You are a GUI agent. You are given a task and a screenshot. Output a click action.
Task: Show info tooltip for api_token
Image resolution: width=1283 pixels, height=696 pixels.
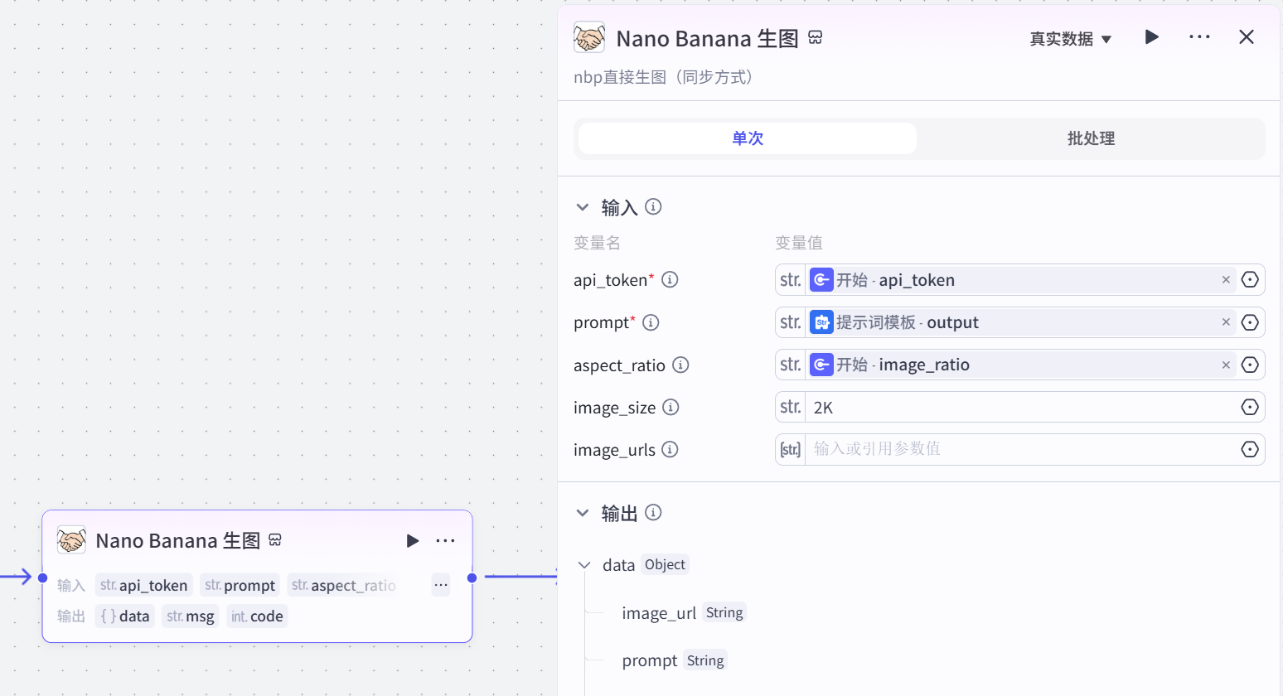click(670, 280)
